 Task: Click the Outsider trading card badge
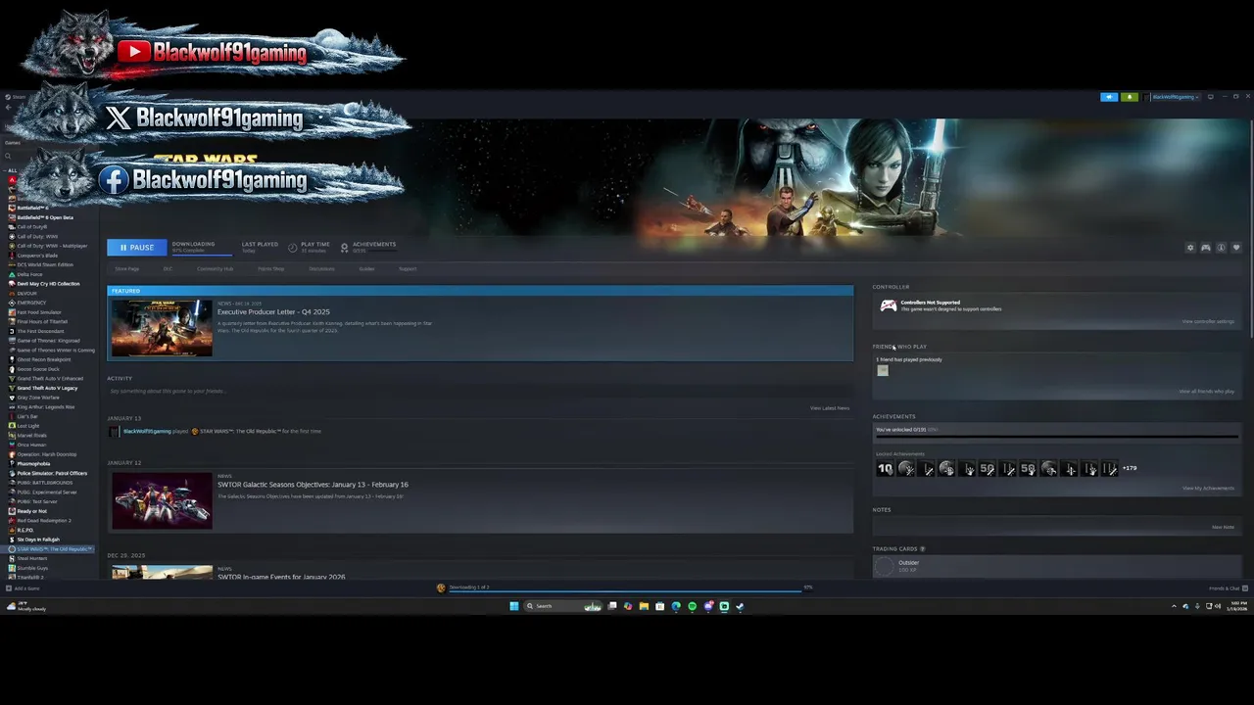pos(884,566)
